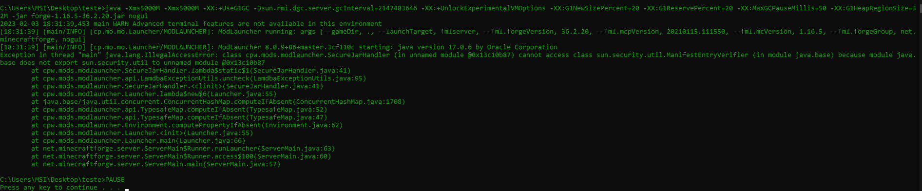
Task: Click the "Launcher.main(Launcher.java:66)" stack trace line
Action: (x=138, y=141)
